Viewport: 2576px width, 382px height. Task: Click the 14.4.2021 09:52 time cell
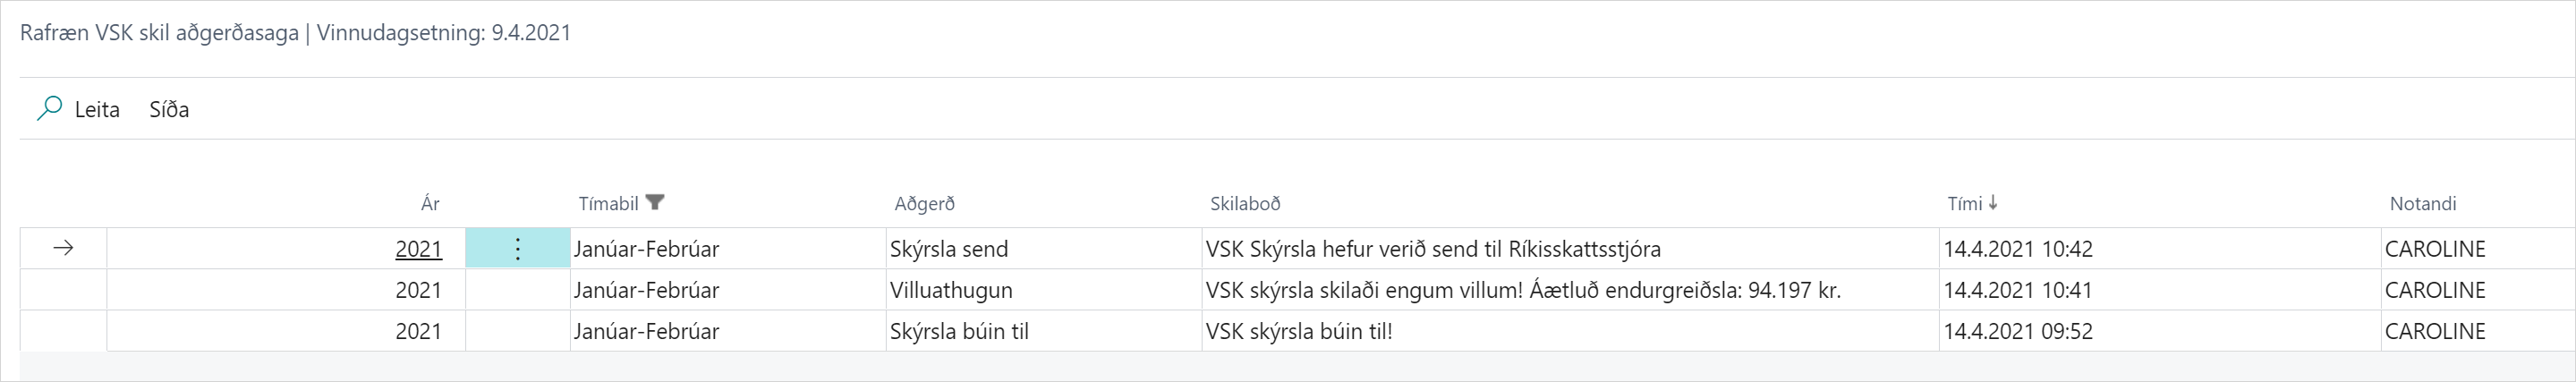(x=2018, y=331)
